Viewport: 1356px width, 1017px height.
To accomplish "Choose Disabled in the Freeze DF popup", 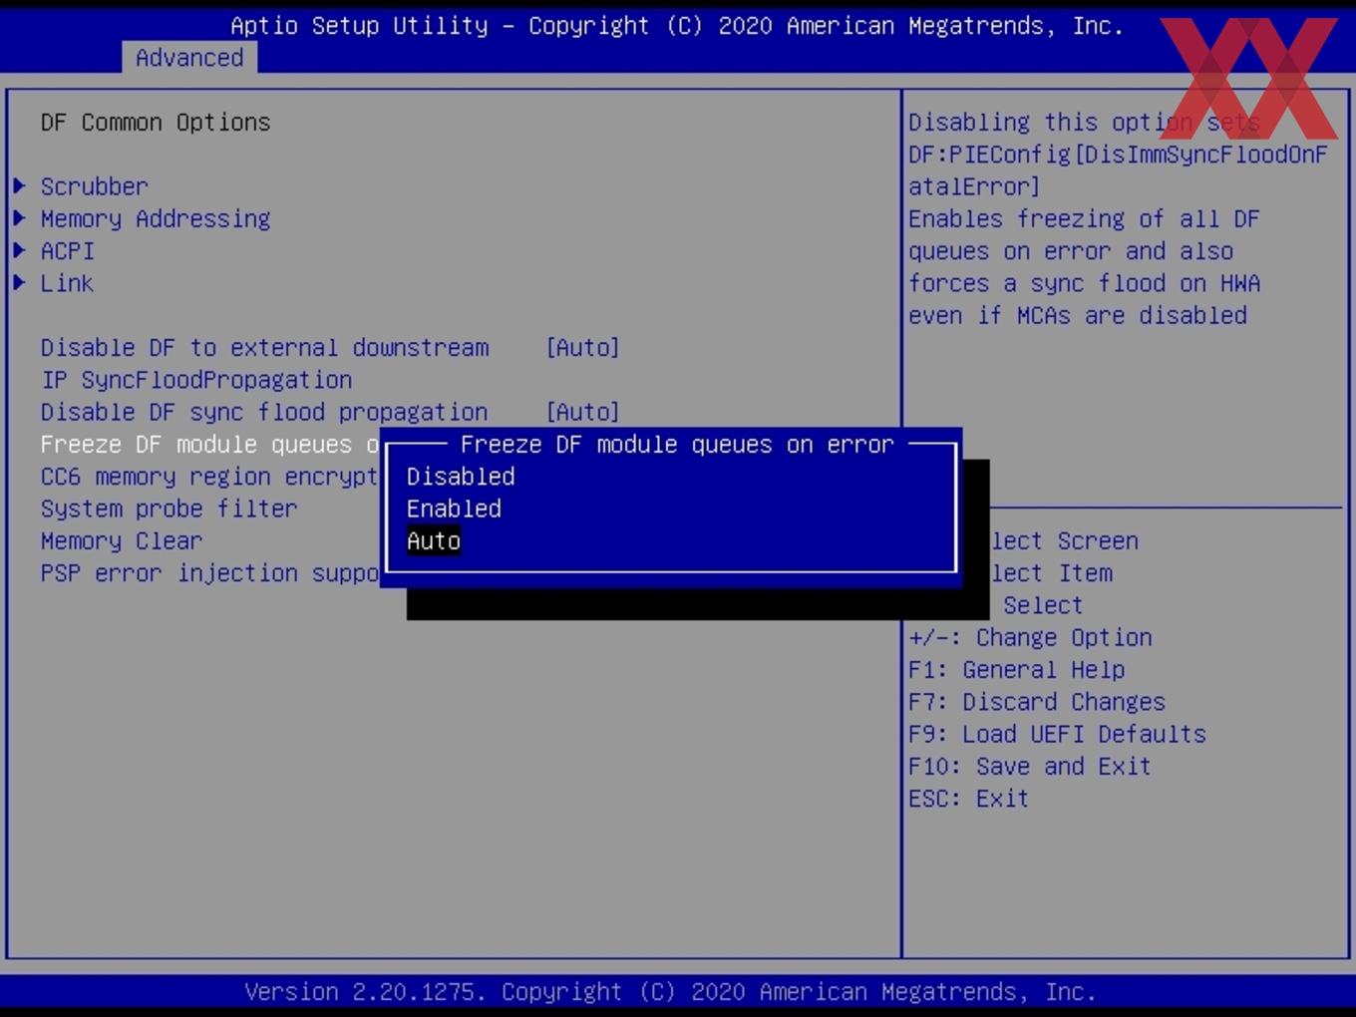I will (x=461, y=477).
